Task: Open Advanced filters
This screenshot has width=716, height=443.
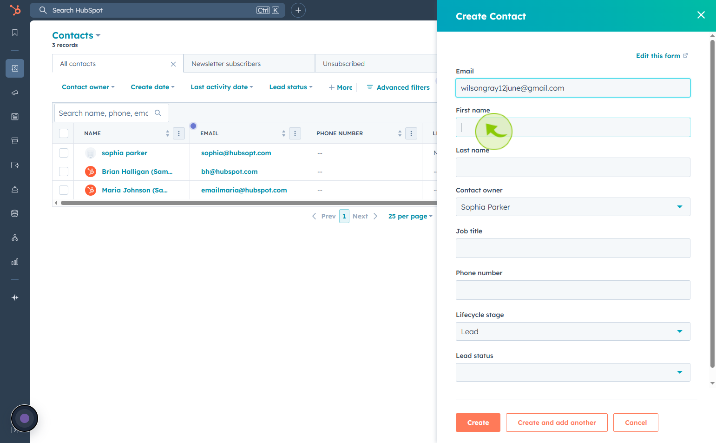Action: (398, 87)
